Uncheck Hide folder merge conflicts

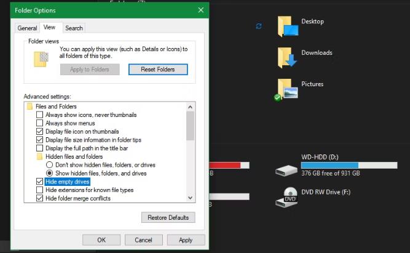tap(39, 198)
